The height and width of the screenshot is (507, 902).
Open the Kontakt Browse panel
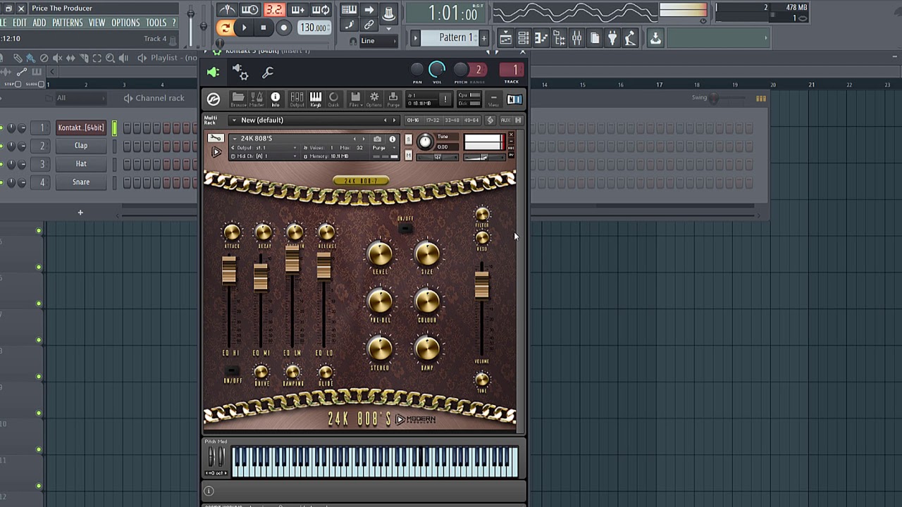pyautogui.click(x=238, y=99)
